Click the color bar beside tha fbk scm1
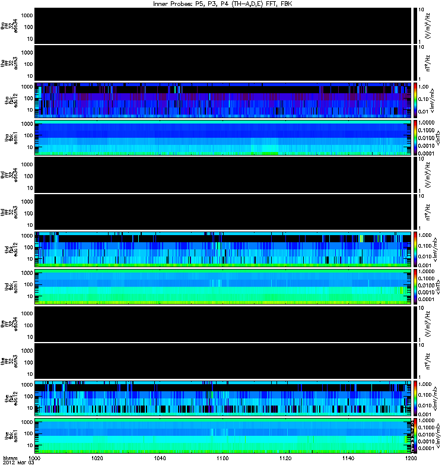This screenshot has width=445, height=475. click(415, 138)
